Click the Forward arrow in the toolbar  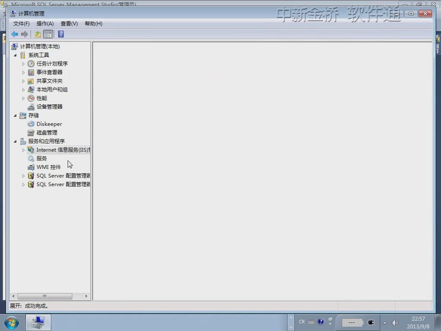25,34
